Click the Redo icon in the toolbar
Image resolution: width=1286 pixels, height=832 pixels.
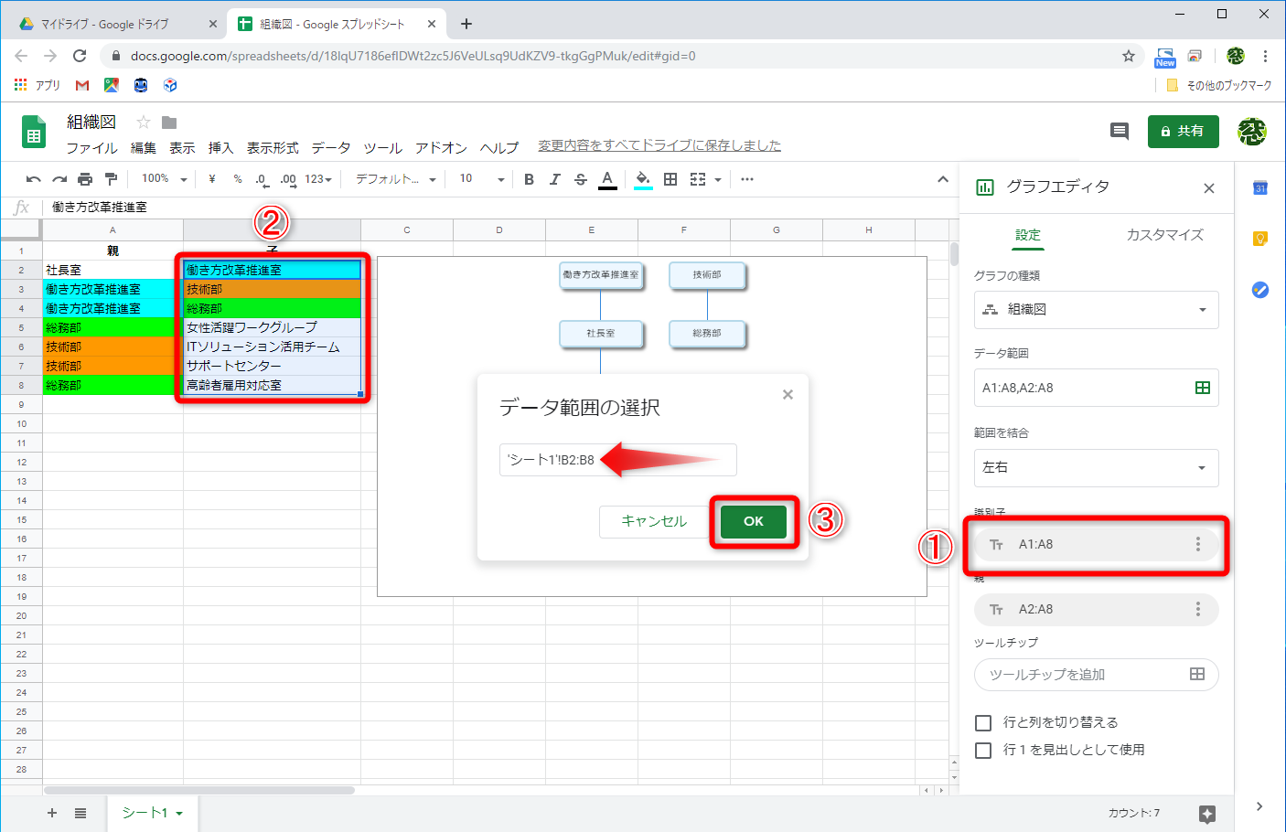pyautogui.click(x=59, y=179)
